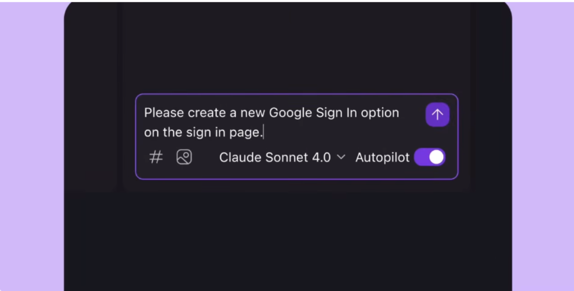Click "Sign In" text in the first line

pyautogui.click(x=332, y=113)
